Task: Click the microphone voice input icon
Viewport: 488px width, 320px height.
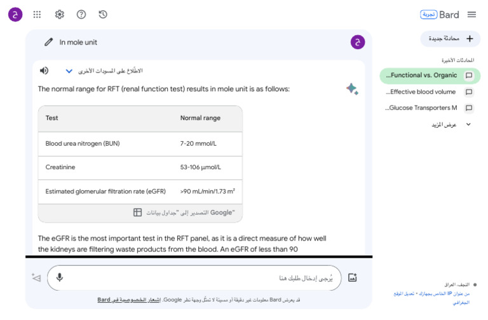Action: (60, 277)
